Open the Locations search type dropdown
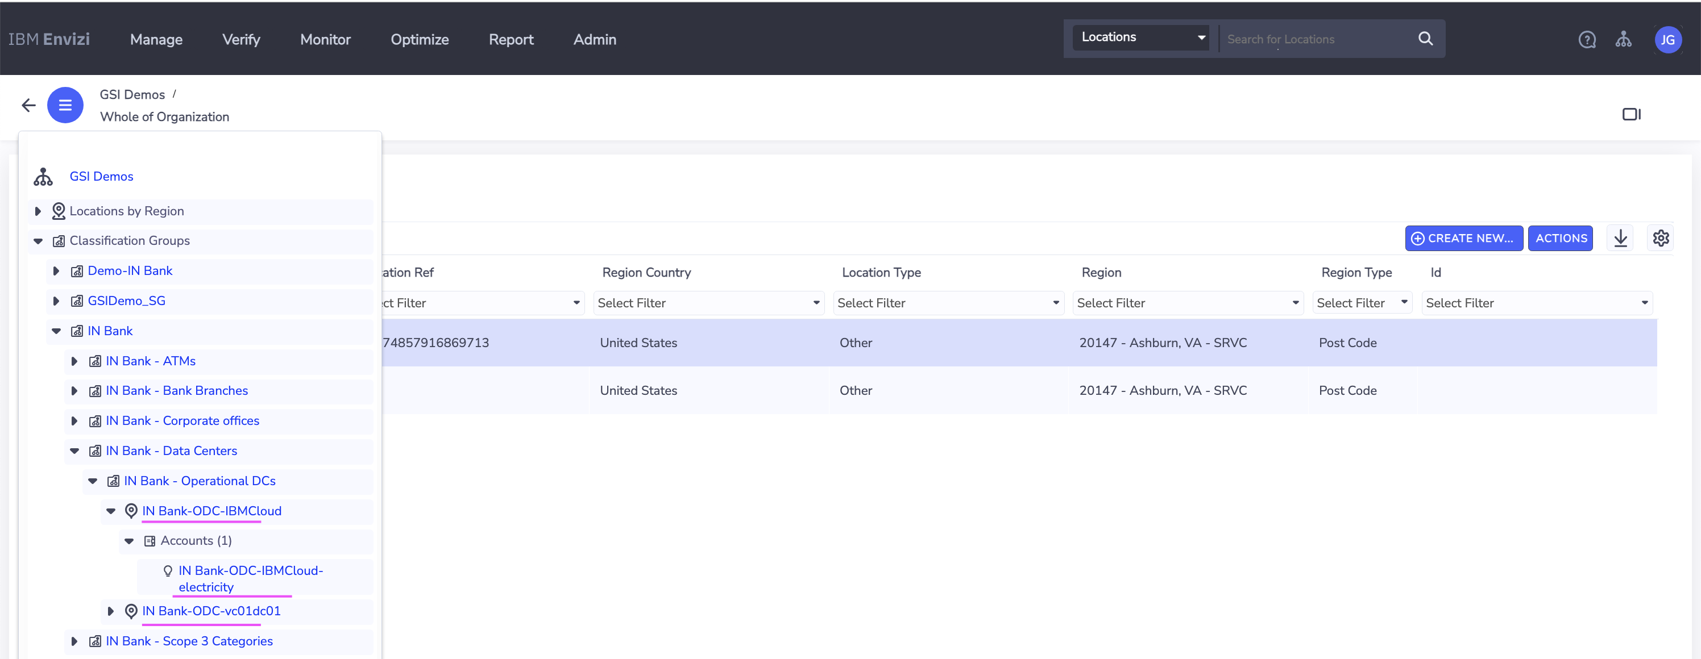The width and height of the screenshot is (1701, 659). [1140, 37]
